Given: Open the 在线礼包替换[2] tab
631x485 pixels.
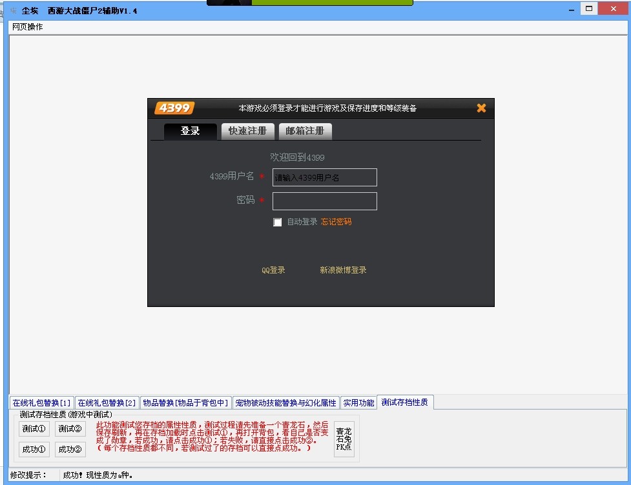Looking at the screenshot, I should click(107, 402).
